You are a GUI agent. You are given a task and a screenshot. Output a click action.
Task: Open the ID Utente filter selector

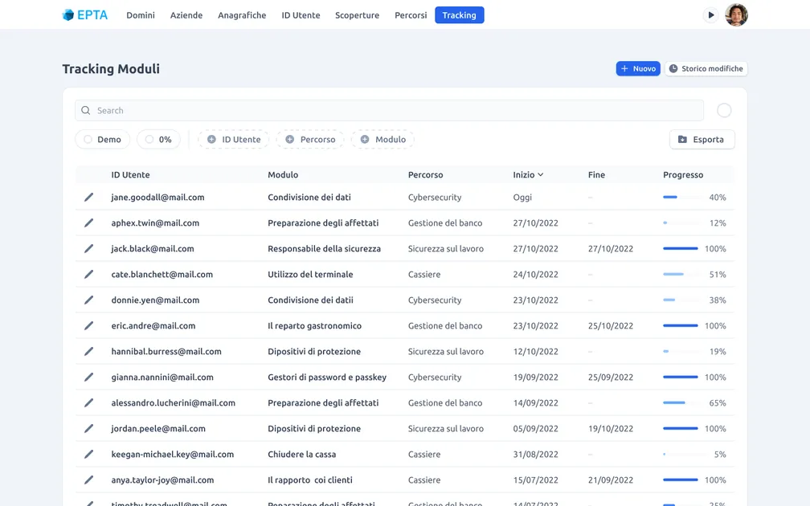pyautogui.click(x=232, y=139)
